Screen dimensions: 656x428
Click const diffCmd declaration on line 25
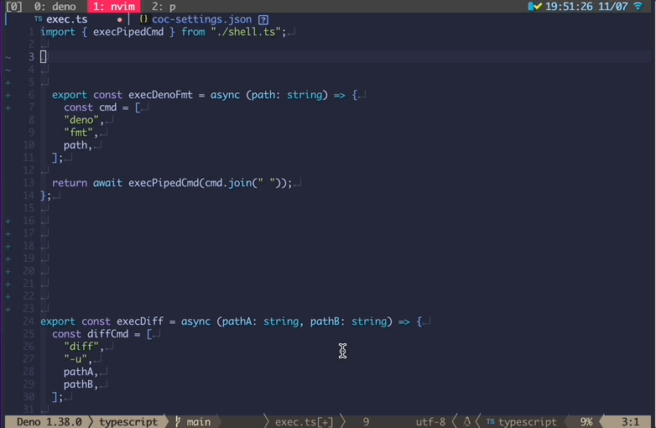(102, 334)
